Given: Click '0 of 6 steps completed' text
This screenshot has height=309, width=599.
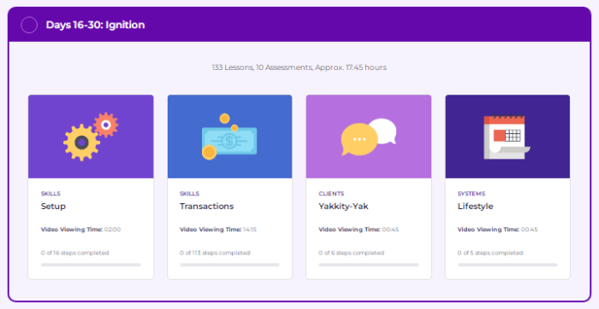Looking at the screenshot, I should (352, 253).
